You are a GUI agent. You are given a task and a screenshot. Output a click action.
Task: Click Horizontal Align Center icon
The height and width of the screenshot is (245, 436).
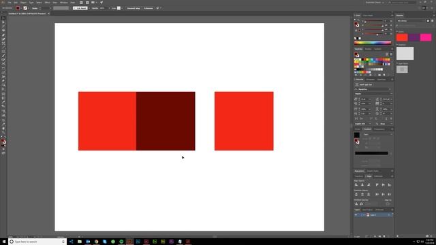(x=362, y=184)
